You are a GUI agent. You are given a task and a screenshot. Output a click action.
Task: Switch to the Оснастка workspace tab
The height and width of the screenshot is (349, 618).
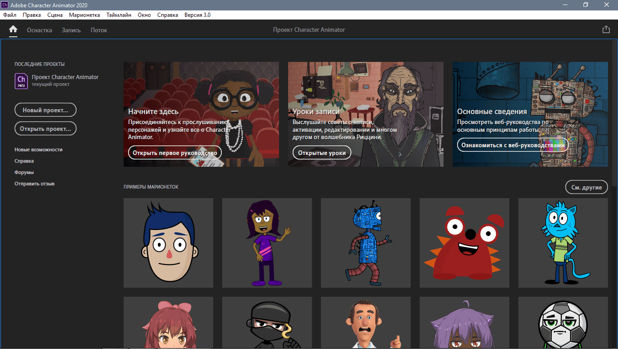[40, 30]
